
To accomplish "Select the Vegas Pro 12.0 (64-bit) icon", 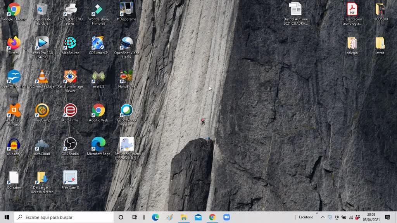I will (x=42, y=48).
